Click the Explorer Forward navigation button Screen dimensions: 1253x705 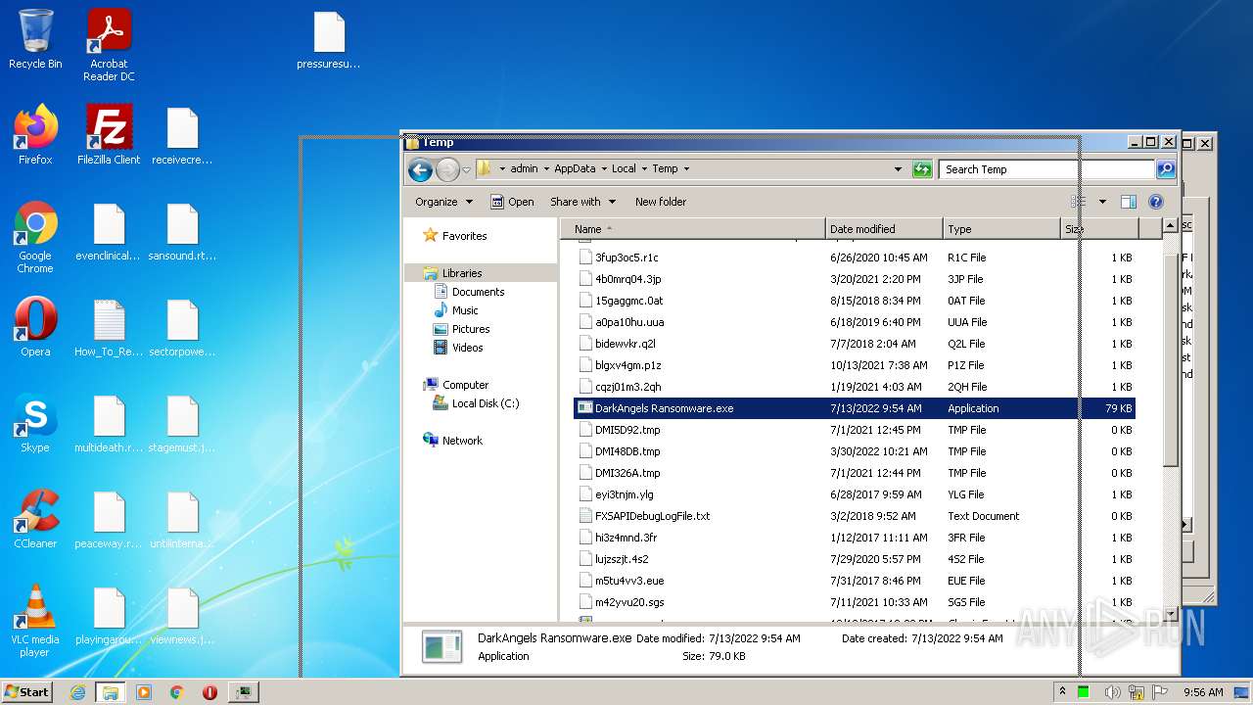pyautogui.click(x=447, y=169)
